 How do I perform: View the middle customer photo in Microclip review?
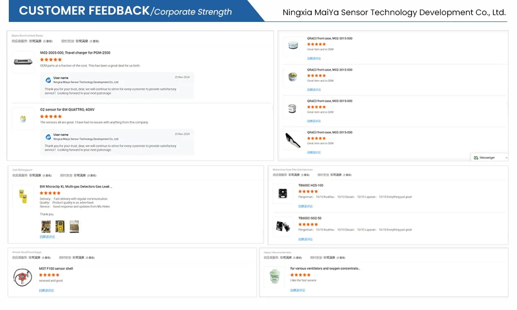[x=60, y=226]
